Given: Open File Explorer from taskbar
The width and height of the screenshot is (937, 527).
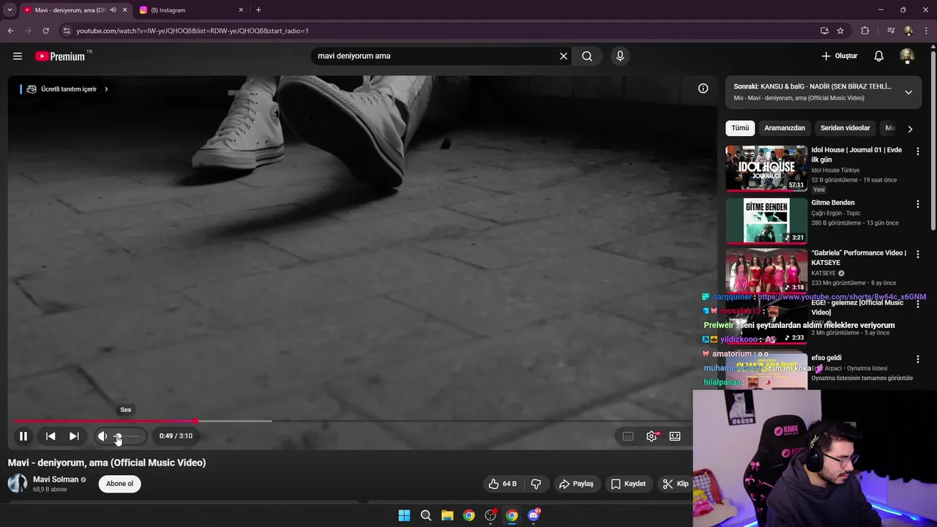Looking at the screenshot, I should pyautogui.click(x=447, y=515).
